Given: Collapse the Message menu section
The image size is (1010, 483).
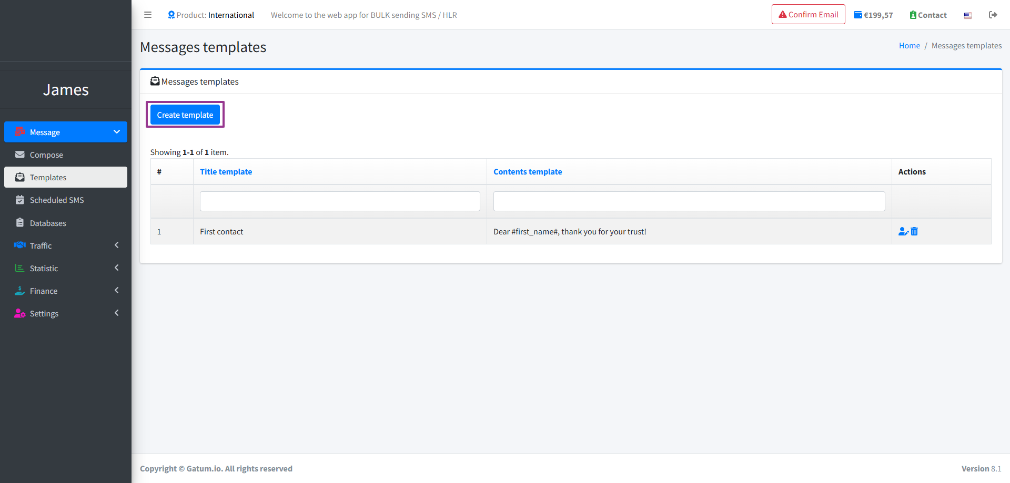Looking at the screenshot, I should [x=66, y=132].
